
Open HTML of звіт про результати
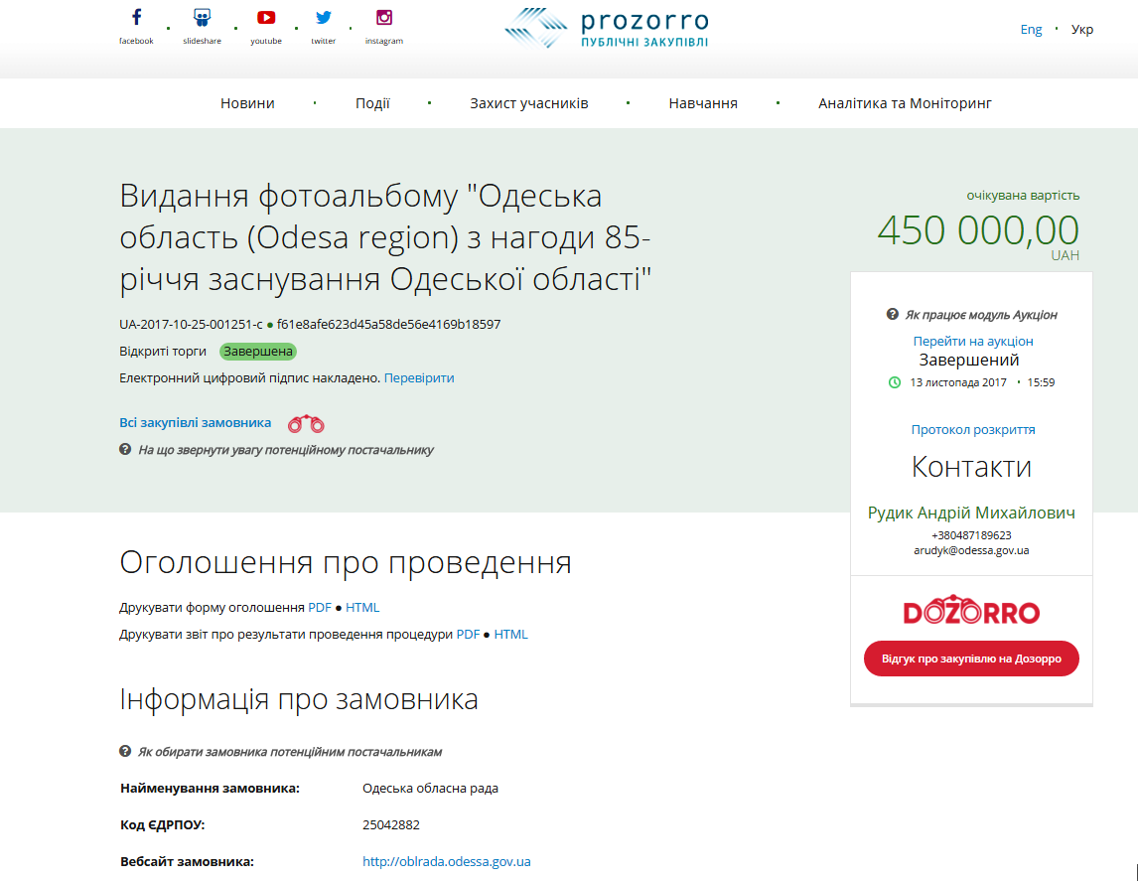tap(511, 635)
